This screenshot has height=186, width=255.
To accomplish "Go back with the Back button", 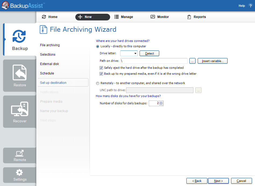I will pyautogui.click(x=197, y=181).
